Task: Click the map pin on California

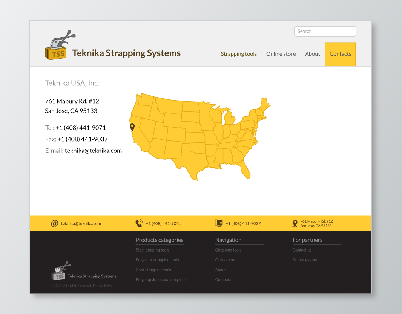Action: point(132,127)
